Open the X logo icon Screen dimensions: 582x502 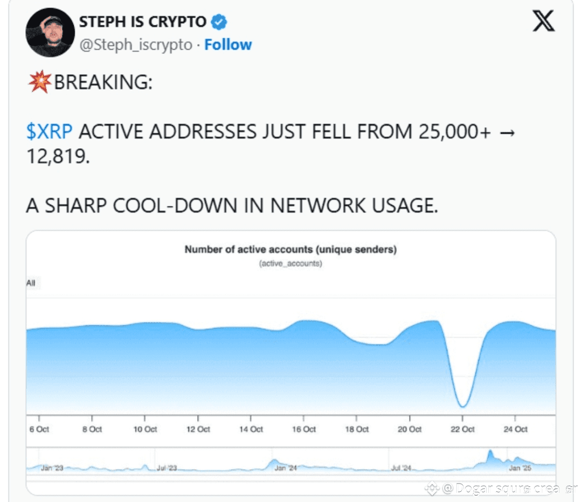(544, 21)
